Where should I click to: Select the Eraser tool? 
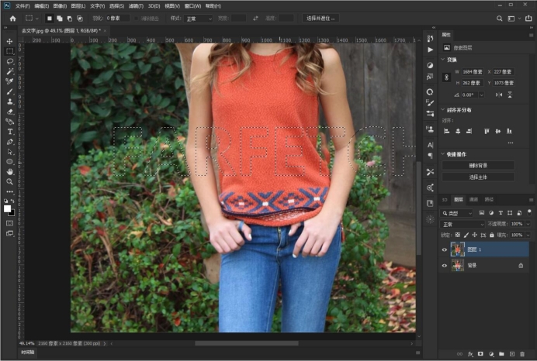9,112
